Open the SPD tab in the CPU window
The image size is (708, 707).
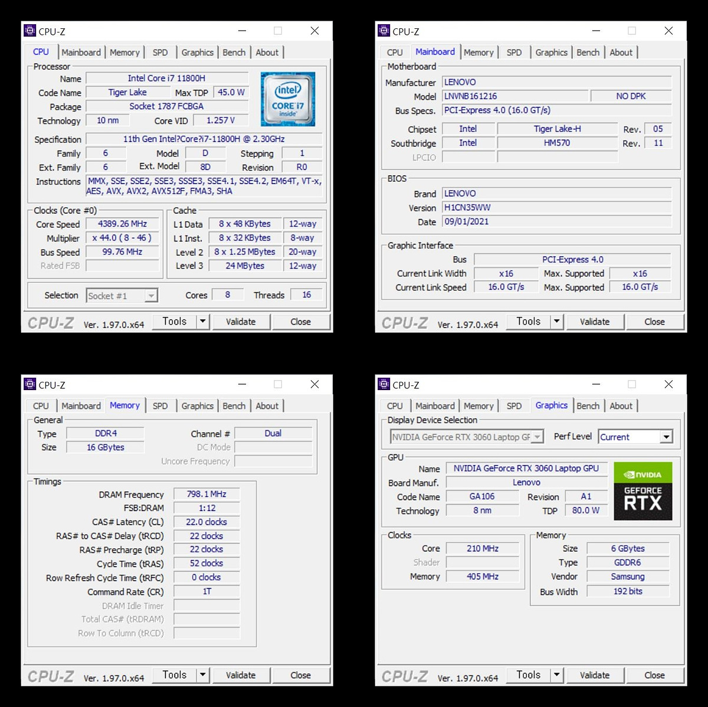(160, 53)
